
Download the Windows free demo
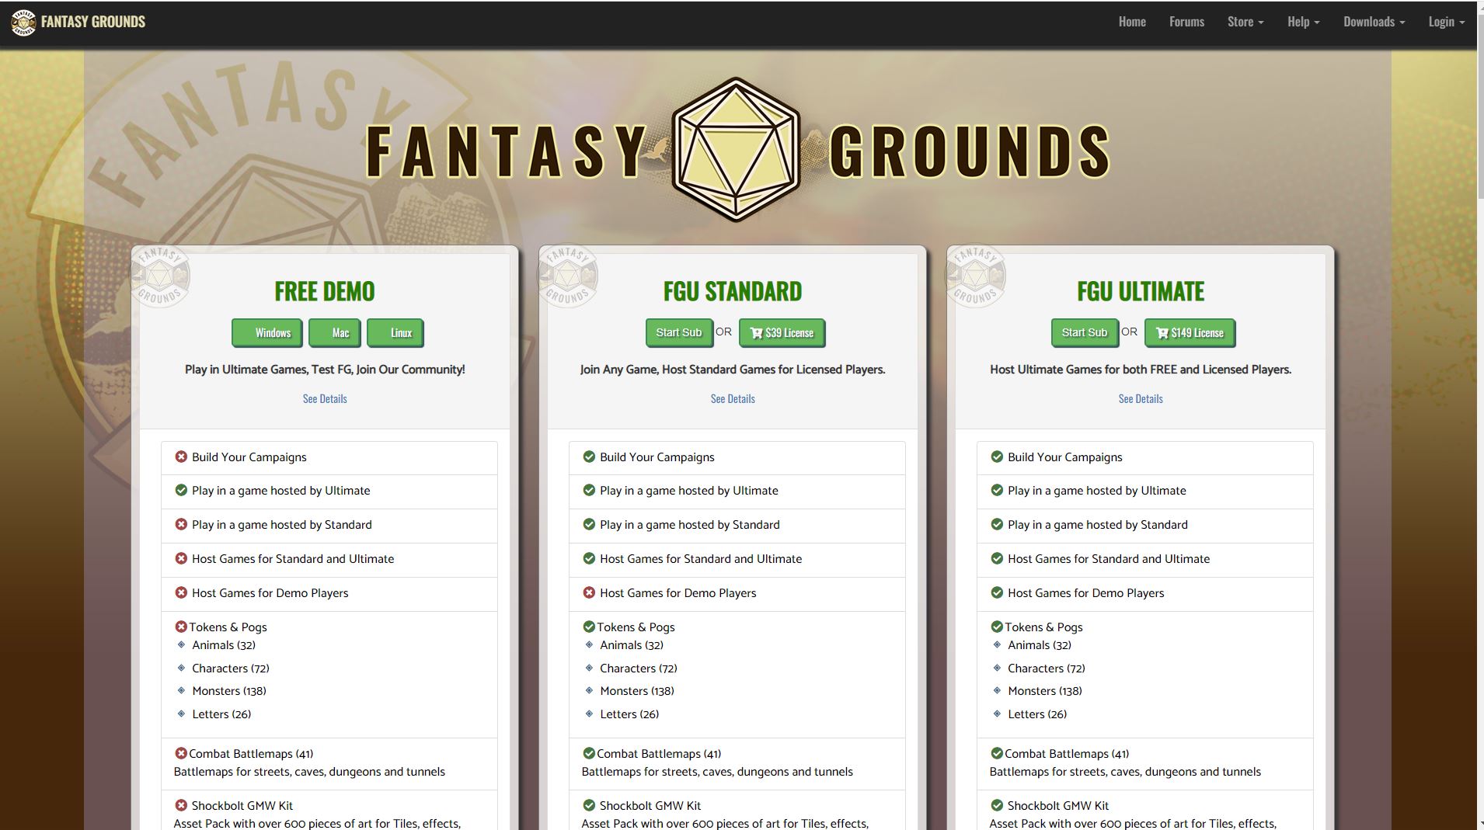pos(266,333)
